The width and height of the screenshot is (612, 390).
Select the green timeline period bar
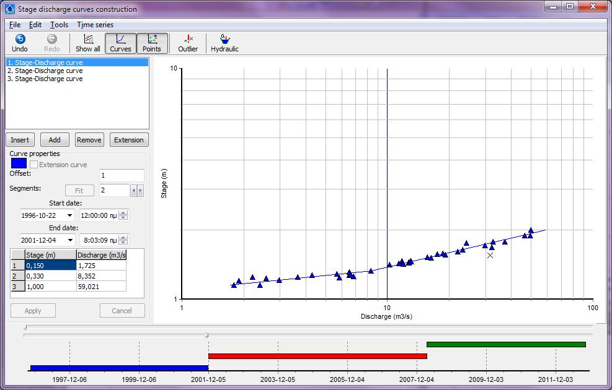[506, 344]
